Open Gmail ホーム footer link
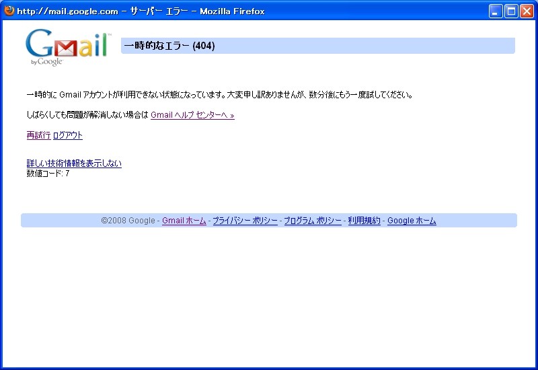 [184, 221]
